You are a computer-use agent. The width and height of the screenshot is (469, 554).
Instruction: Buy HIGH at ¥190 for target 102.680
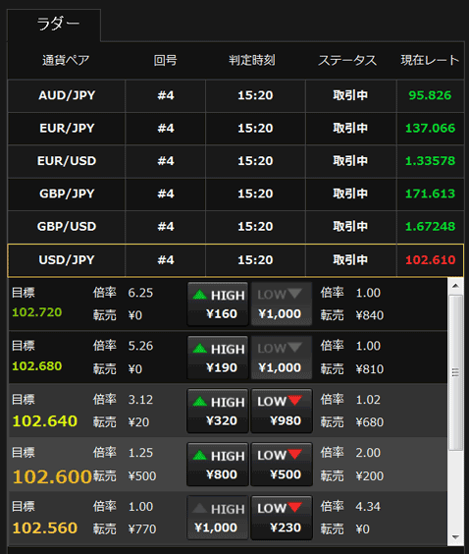218,358
